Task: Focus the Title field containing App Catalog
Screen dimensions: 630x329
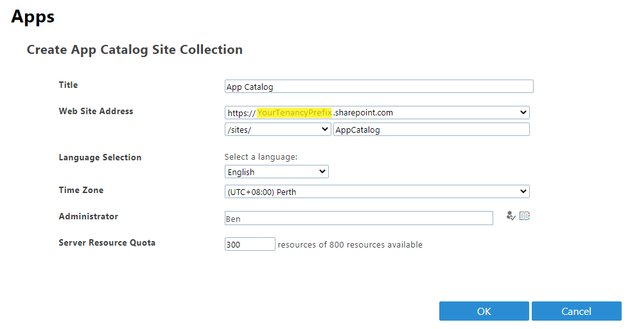Action: pos(379,87)
